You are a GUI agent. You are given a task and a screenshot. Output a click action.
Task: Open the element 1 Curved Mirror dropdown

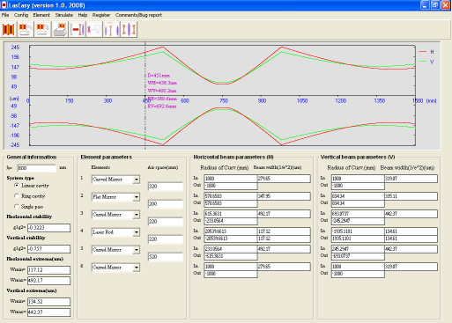pyautogui.click(x=136, y=180)
